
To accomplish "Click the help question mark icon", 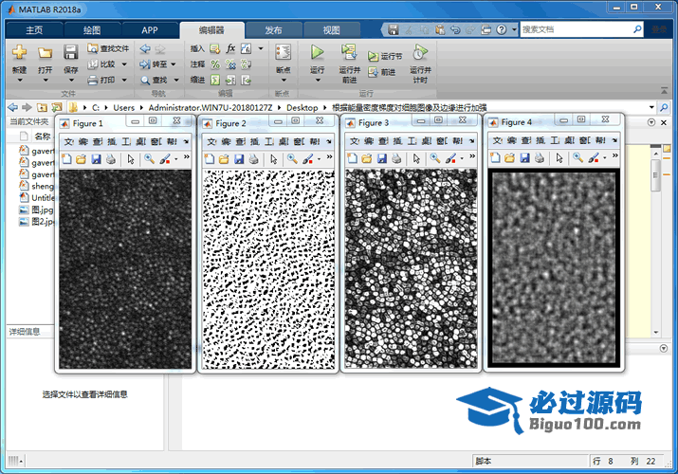I will point(500,29).
